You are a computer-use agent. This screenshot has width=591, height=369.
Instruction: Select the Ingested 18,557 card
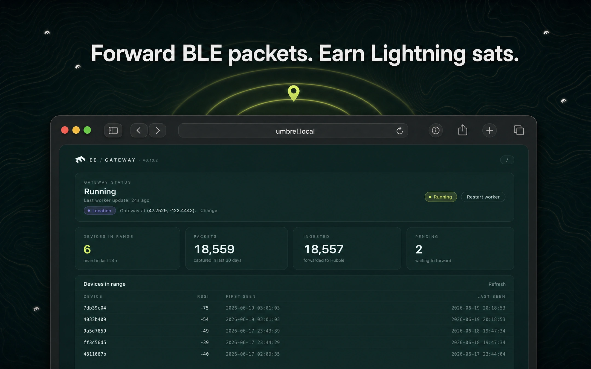(x=347, y=248)
